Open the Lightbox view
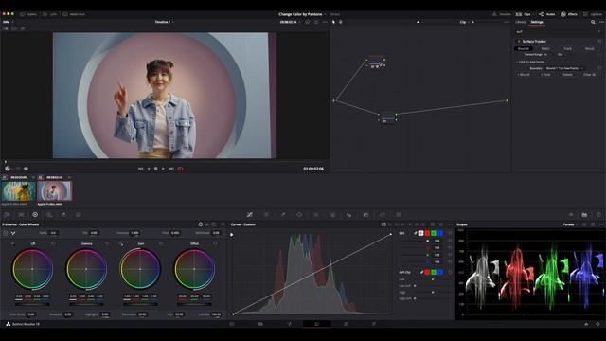Viewport: 606px width, 341px height. [594, 14]
